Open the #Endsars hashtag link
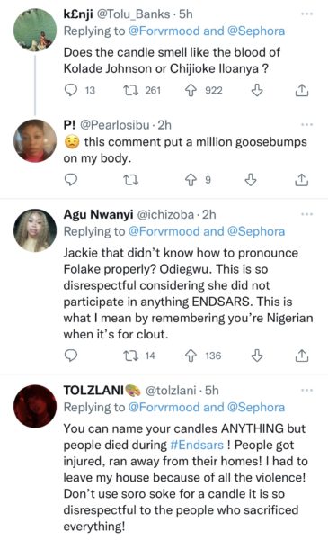The image size is (328, 540). 197,445
